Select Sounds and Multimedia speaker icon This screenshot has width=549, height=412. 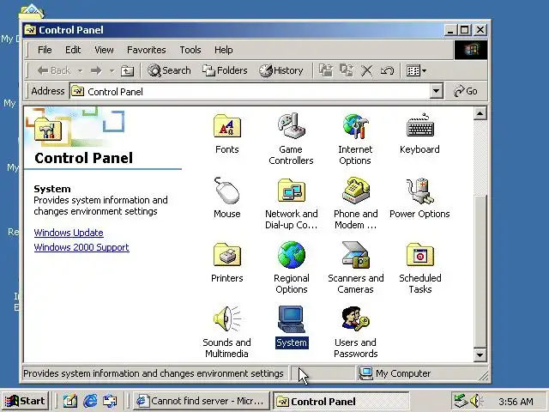226,319
